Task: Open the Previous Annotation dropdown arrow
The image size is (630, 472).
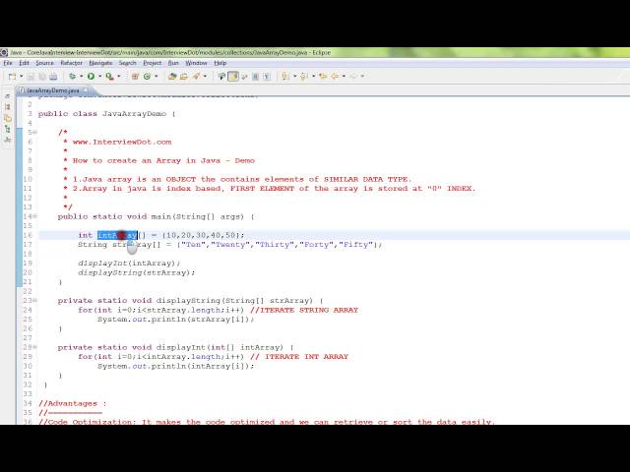Action: point(313,77)
